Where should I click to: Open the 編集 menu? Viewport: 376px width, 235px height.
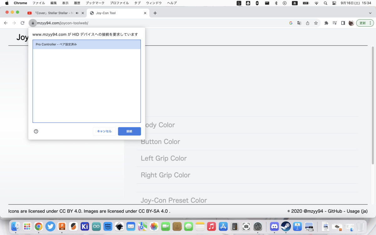tap(54, 3)
